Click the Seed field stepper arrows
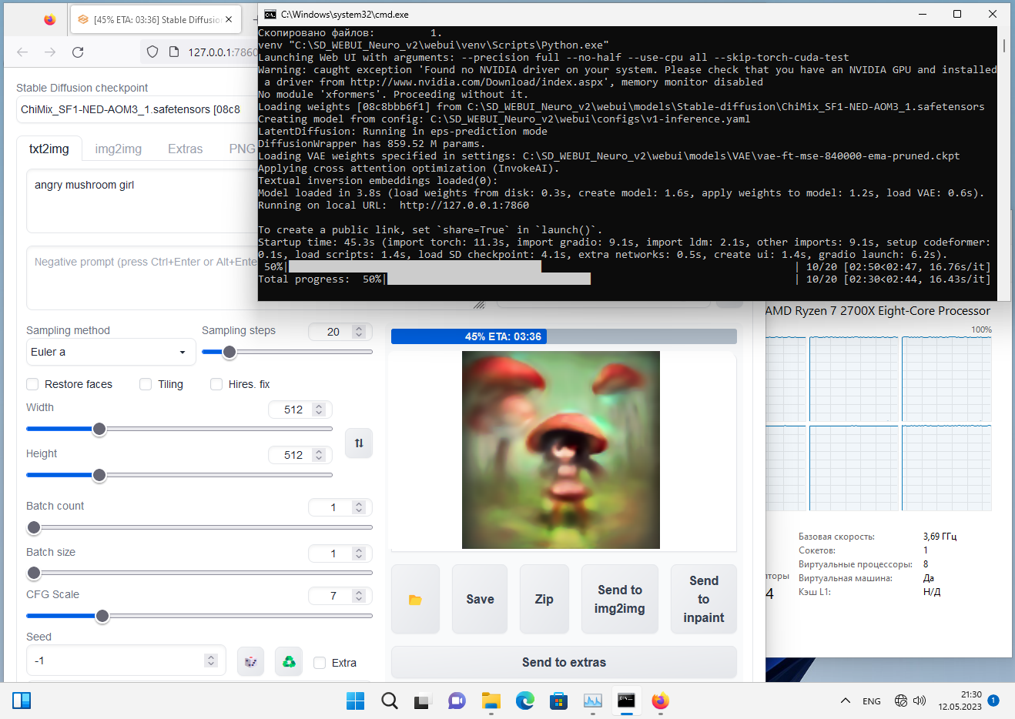Viewport: 1015px width, 719px height. pos(211,660)
